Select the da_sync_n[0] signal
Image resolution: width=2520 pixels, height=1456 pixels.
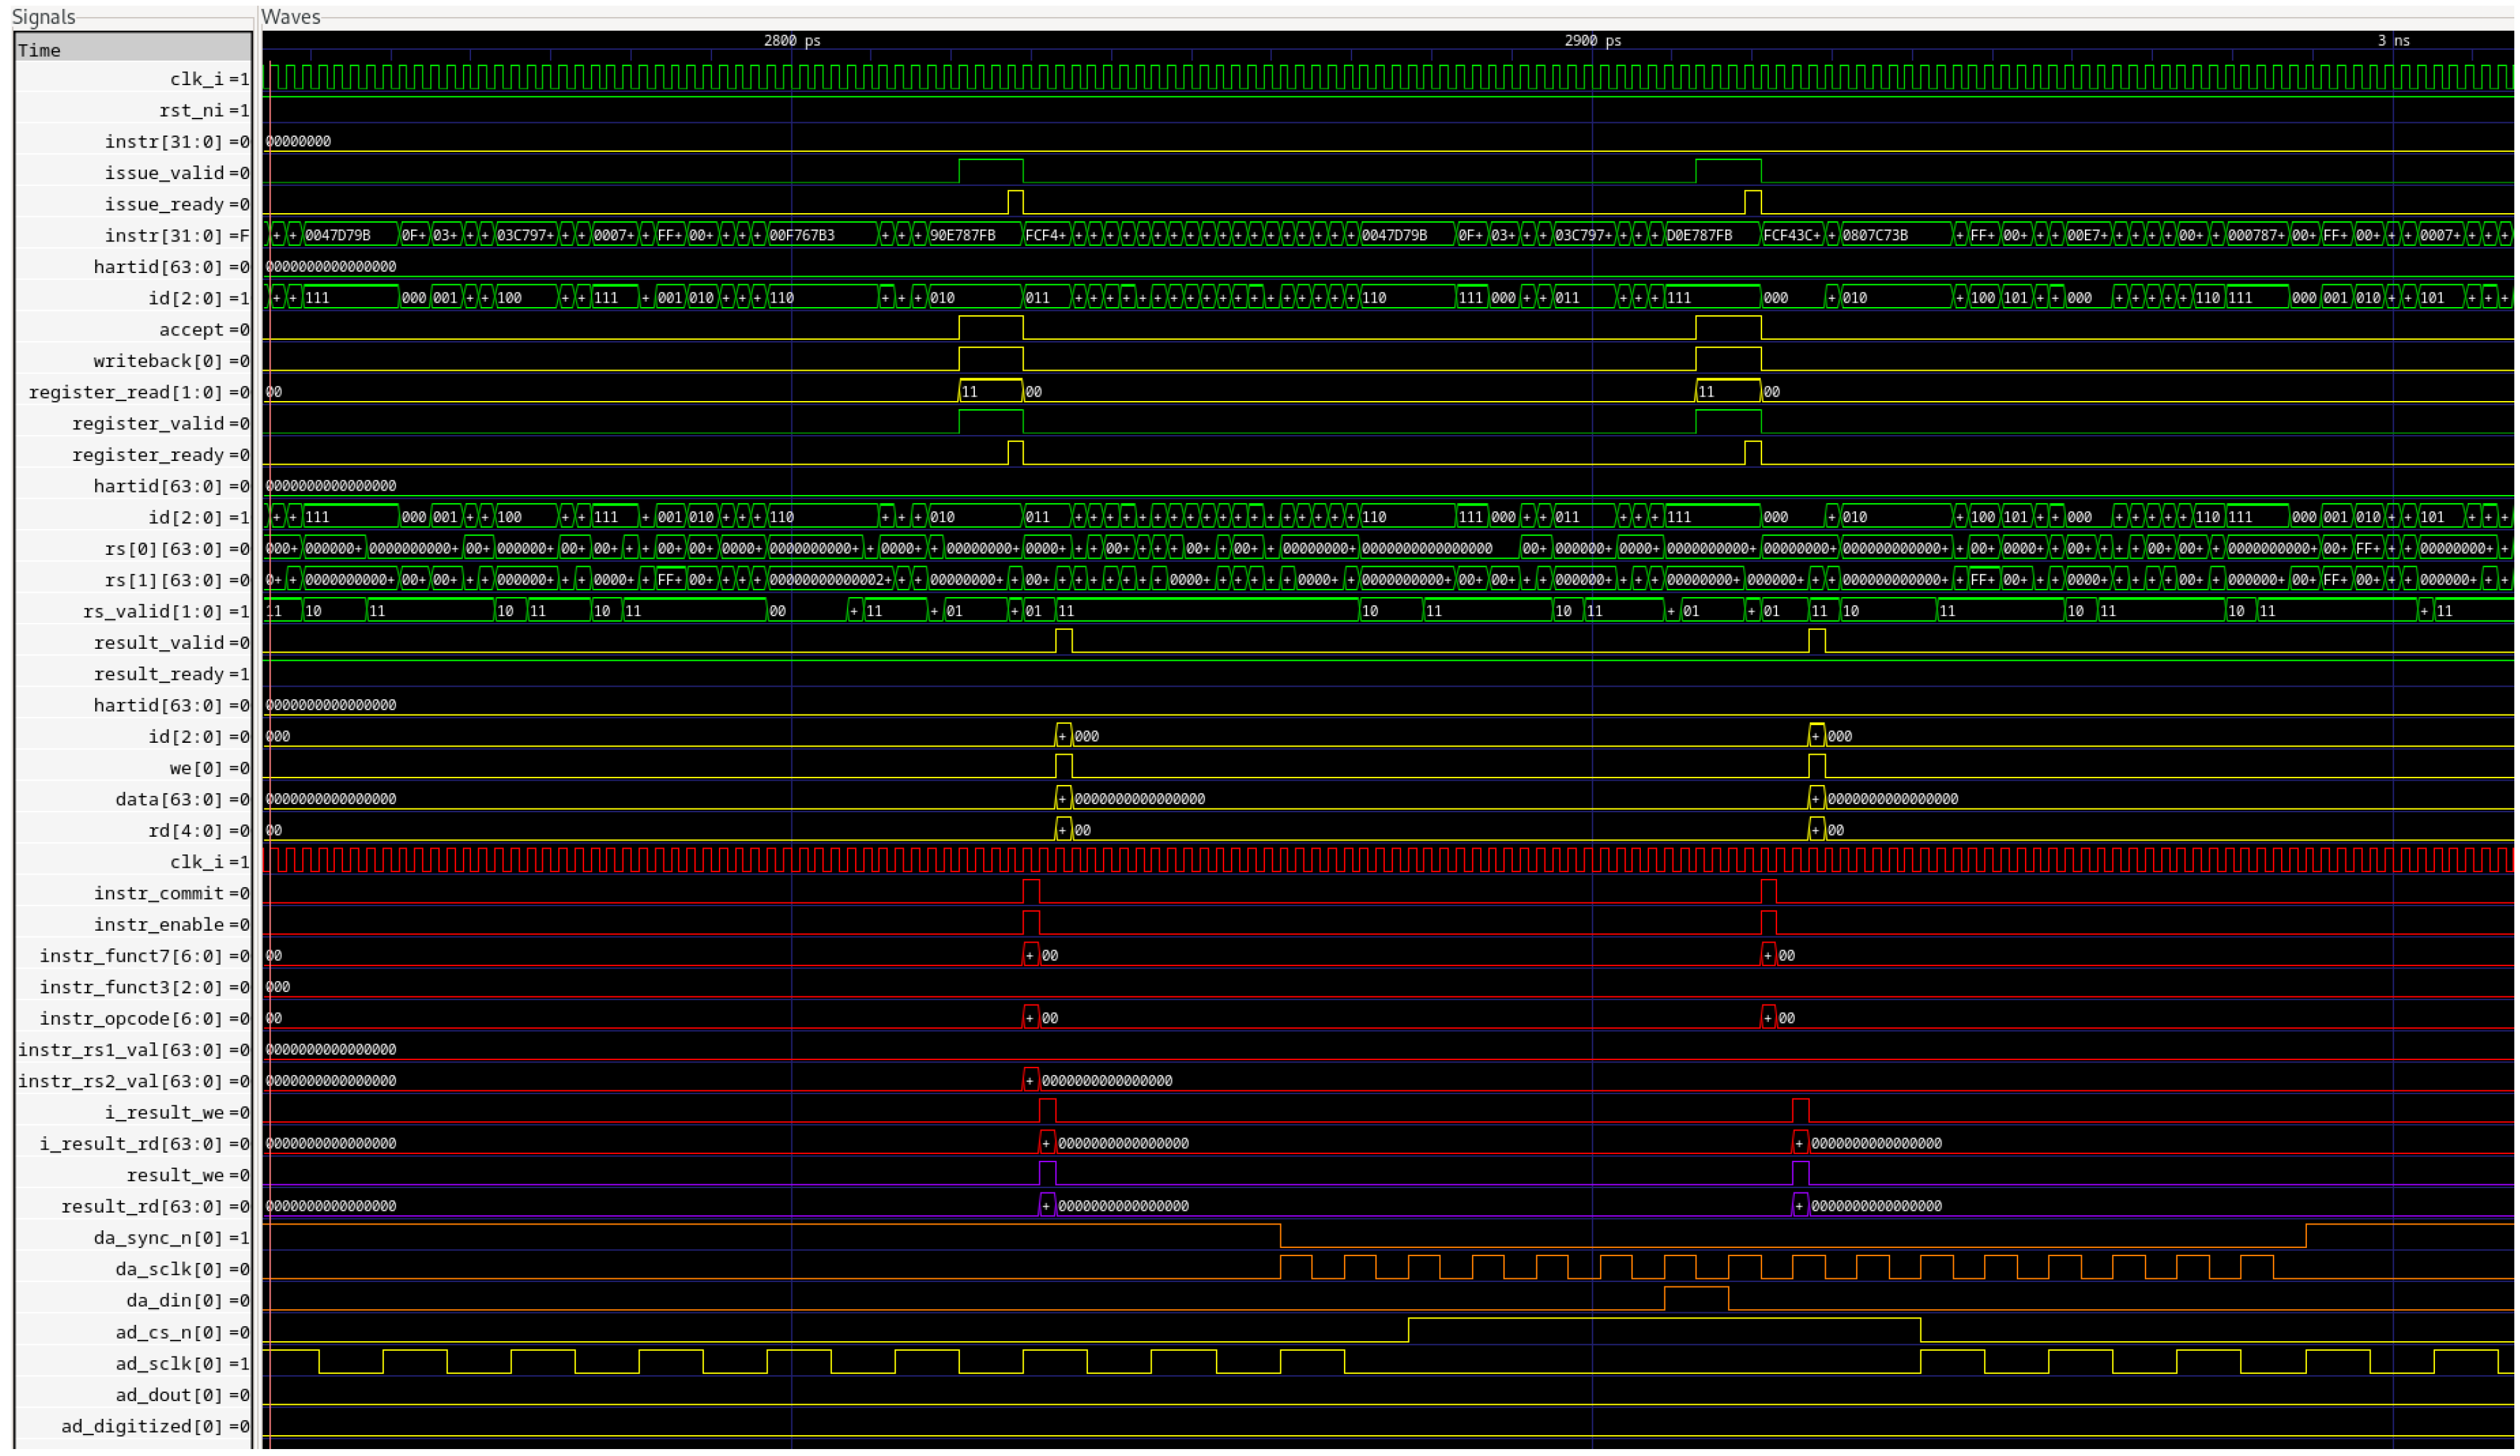click(x=159, y=1238)
